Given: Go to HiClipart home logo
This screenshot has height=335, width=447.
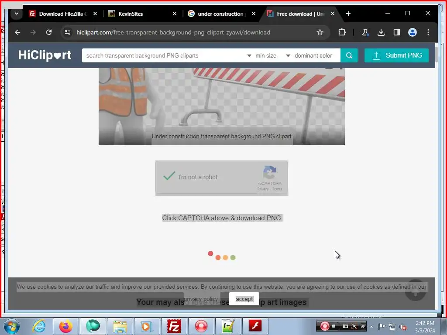Looking at the screenshot, I should [45, 55].
